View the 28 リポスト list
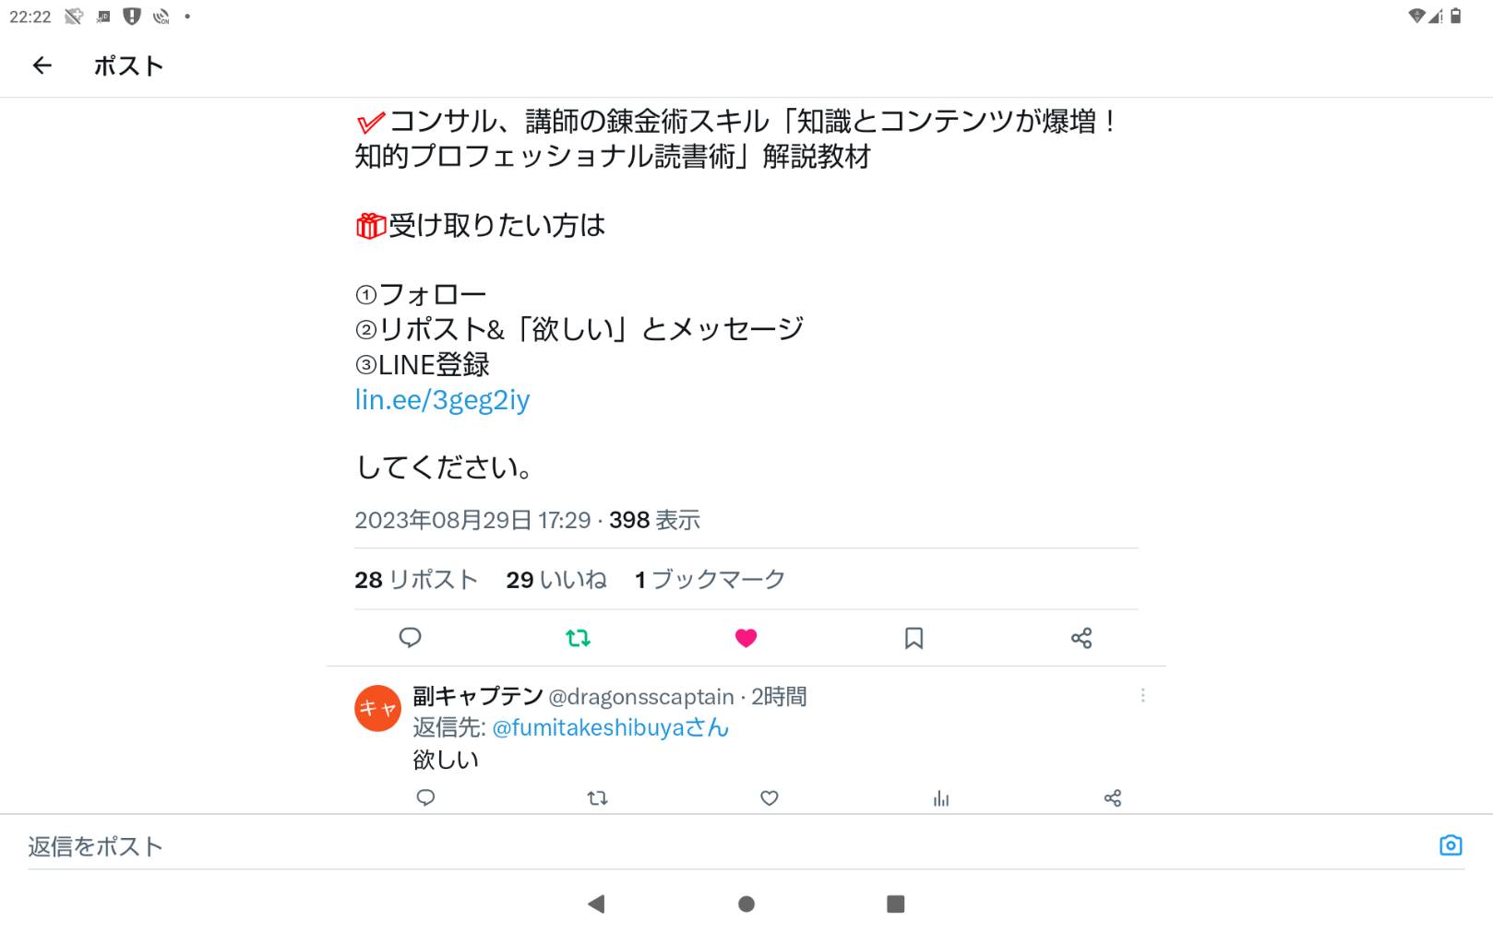Image resolution: width=1493 pixels, height=932 pixels. (416, 580)
